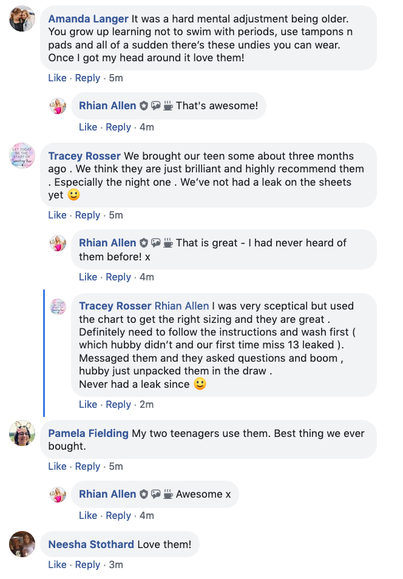Viewport: 403px width, 579px height.
Task: Like Amanda Langer's comment
Action: click(57, 78)
